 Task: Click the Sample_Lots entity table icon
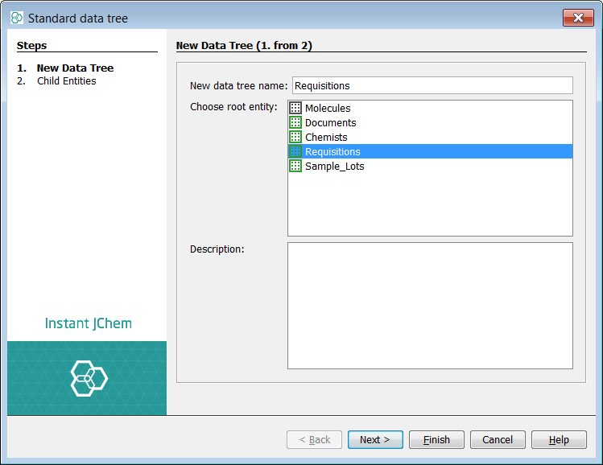[x=295, y=166]
